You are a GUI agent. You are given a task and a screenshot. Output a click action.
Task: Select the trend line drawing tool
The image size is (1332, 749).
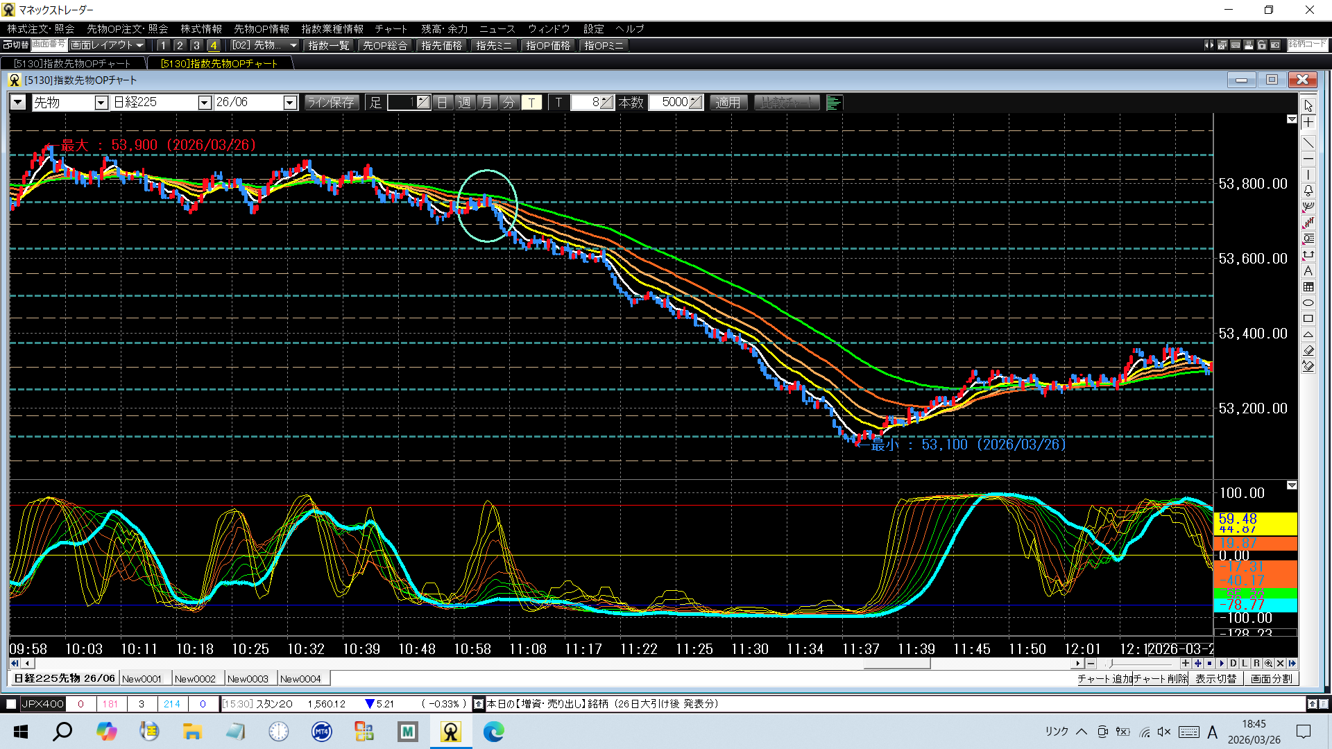[x=1308, y=144]
